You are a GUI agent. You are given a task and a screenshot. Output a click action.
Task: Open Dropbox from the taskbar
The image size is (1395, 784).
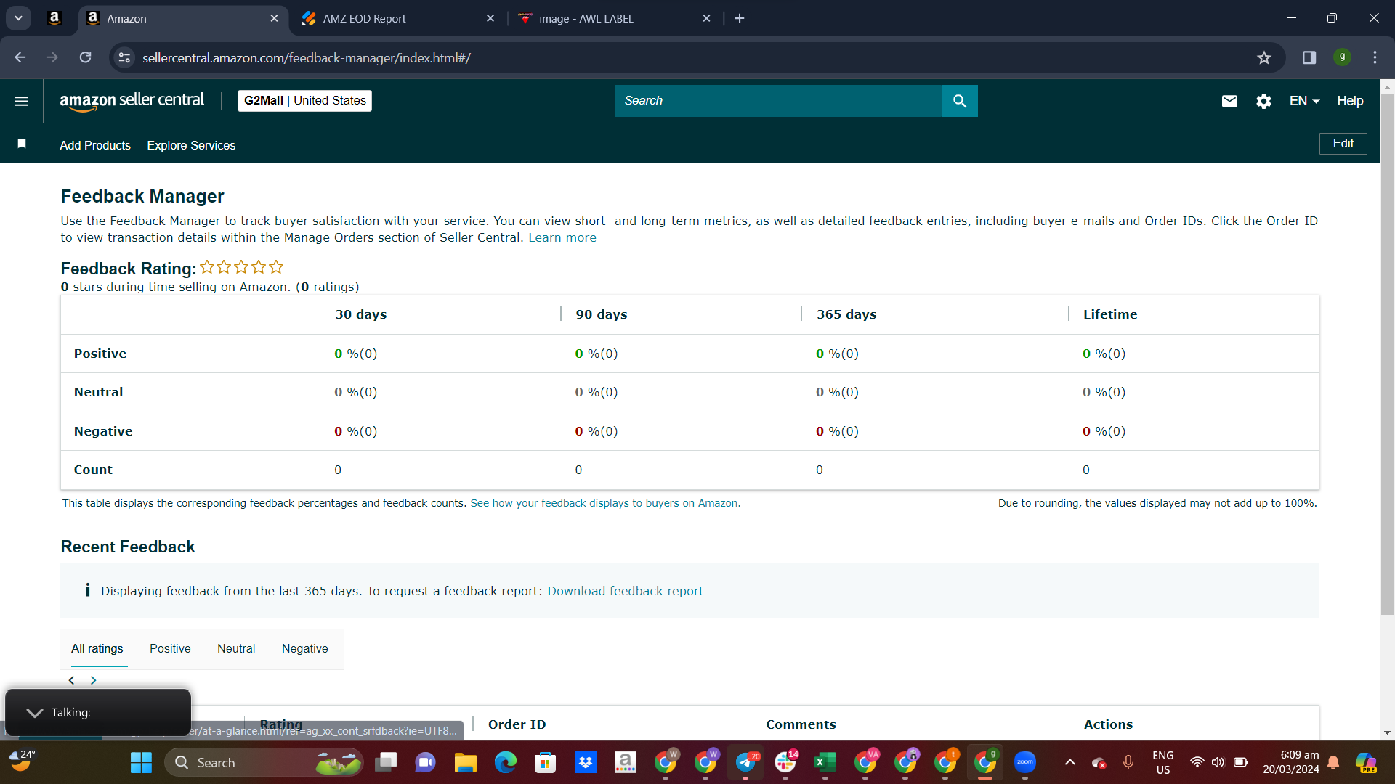(x=585, y=762)
